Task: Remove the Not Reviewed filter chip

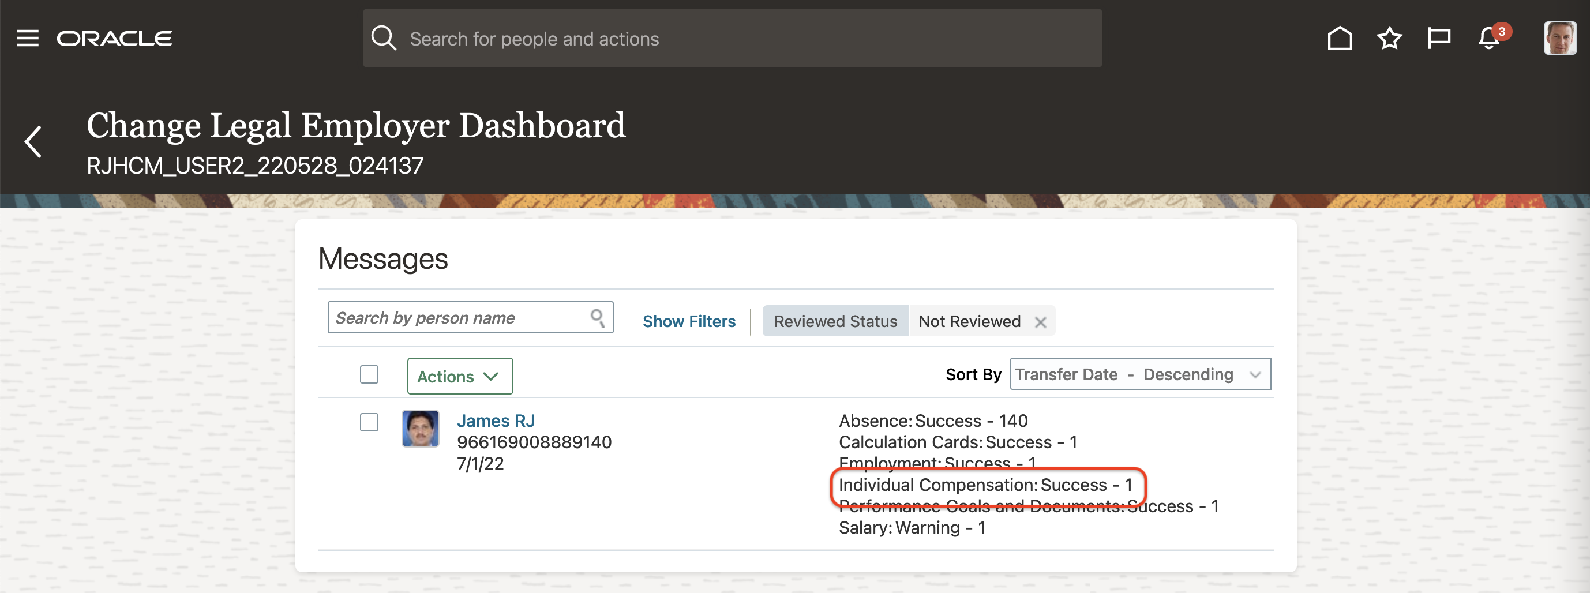Action: (x=1040, y=322)
